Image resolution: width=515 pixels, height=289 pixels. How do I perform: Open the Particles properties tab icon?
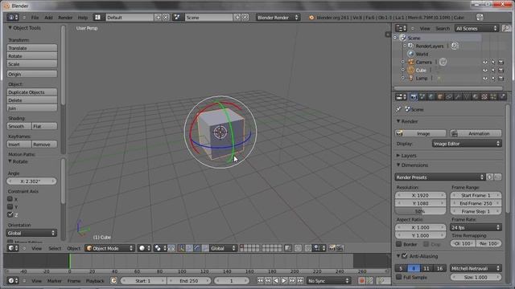[493, 96]
